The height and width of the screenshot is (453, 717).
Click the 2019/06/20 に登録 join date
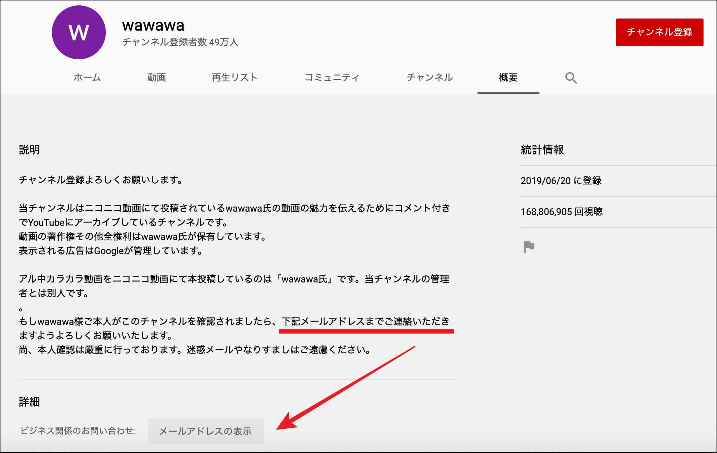coord(561,181)
